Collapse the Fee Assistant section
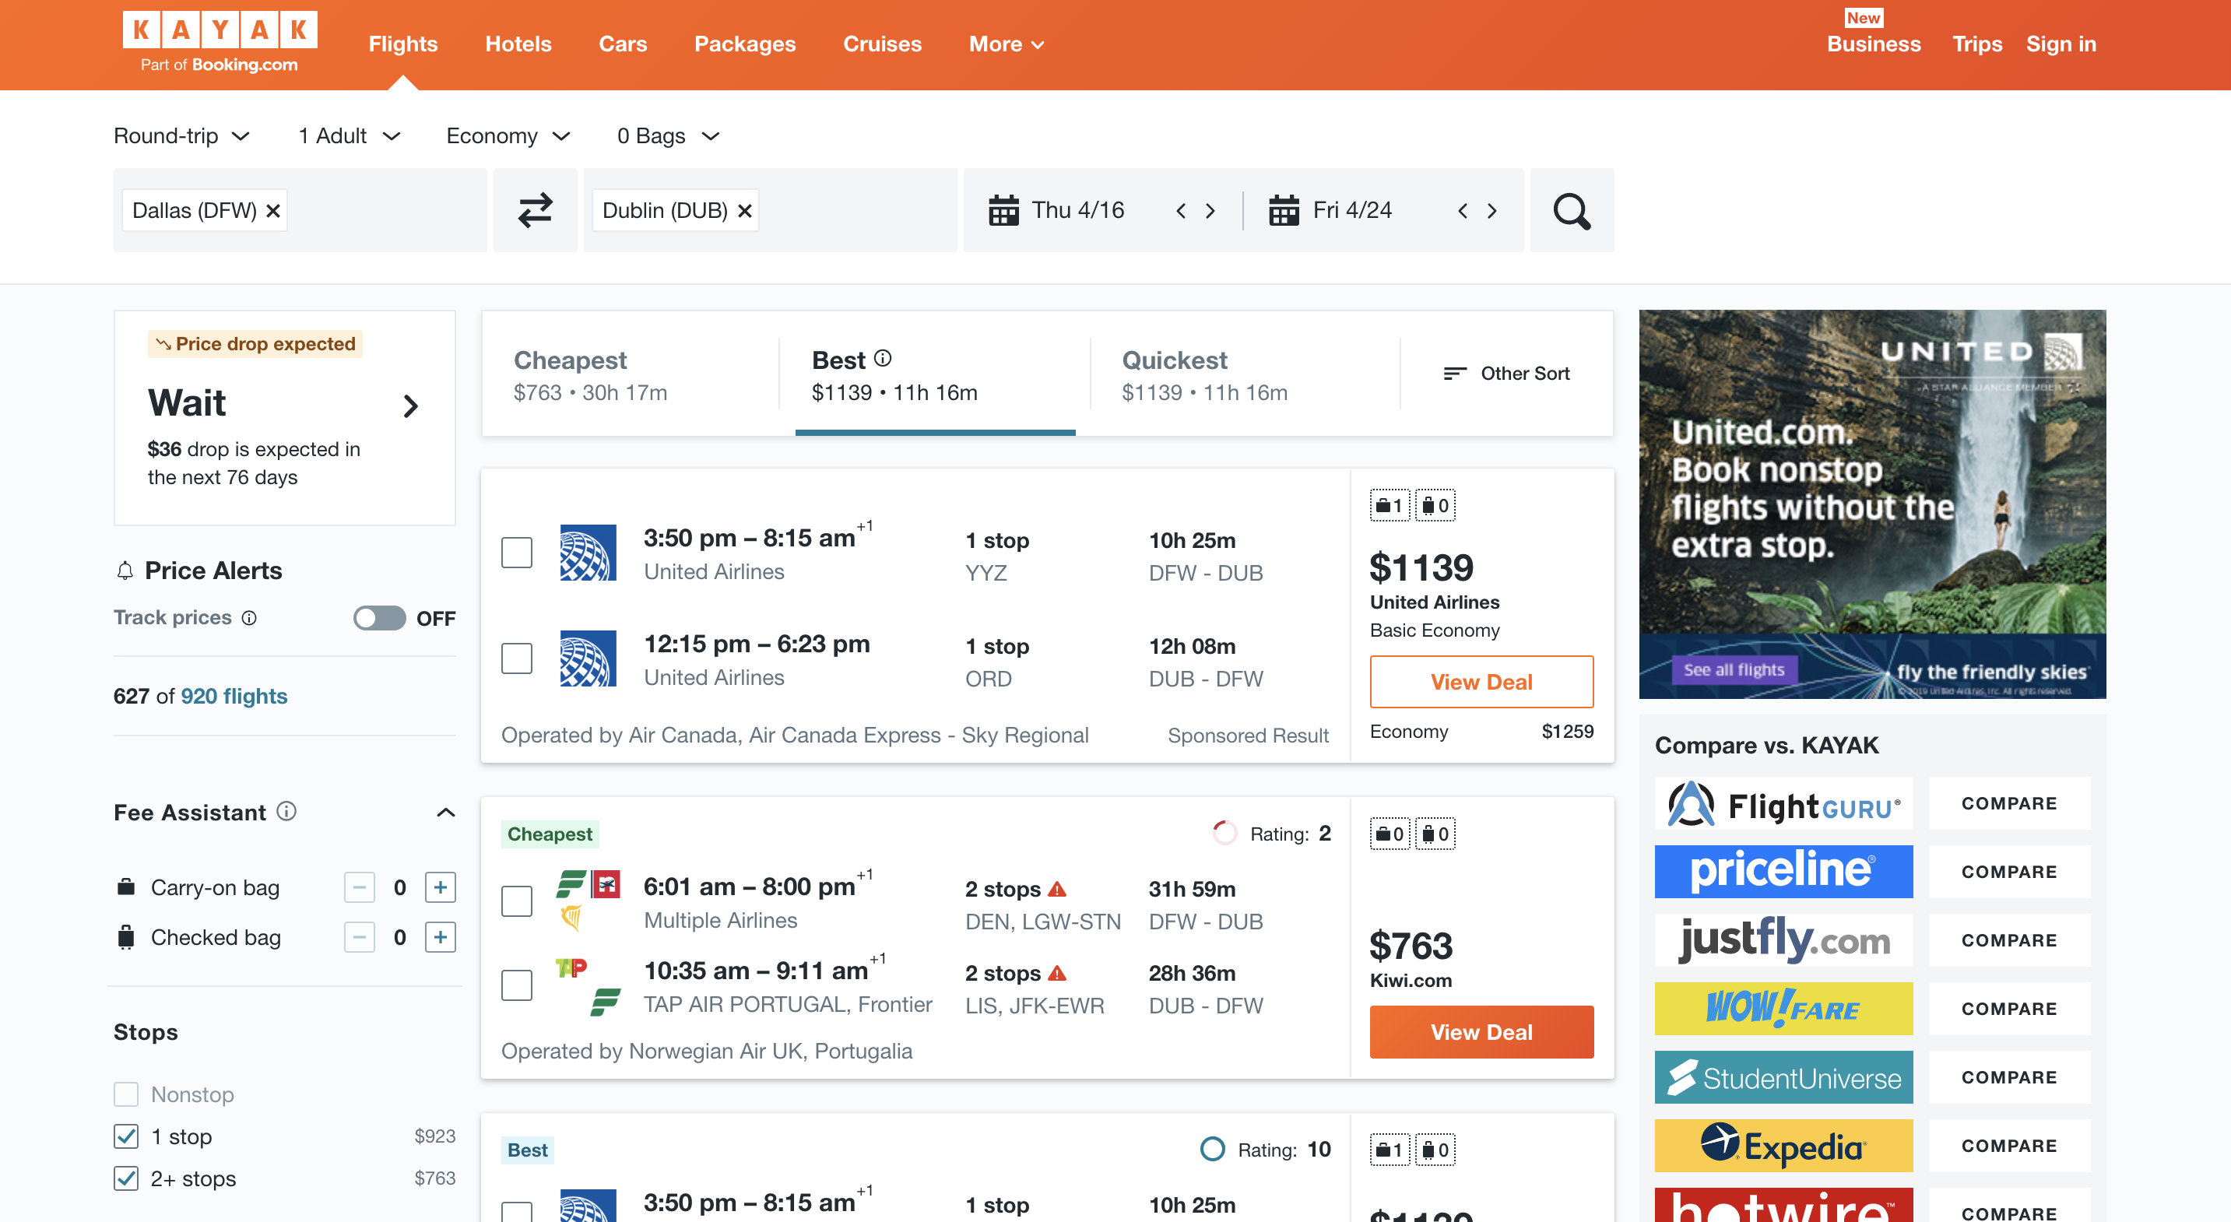 pos(446,813)
